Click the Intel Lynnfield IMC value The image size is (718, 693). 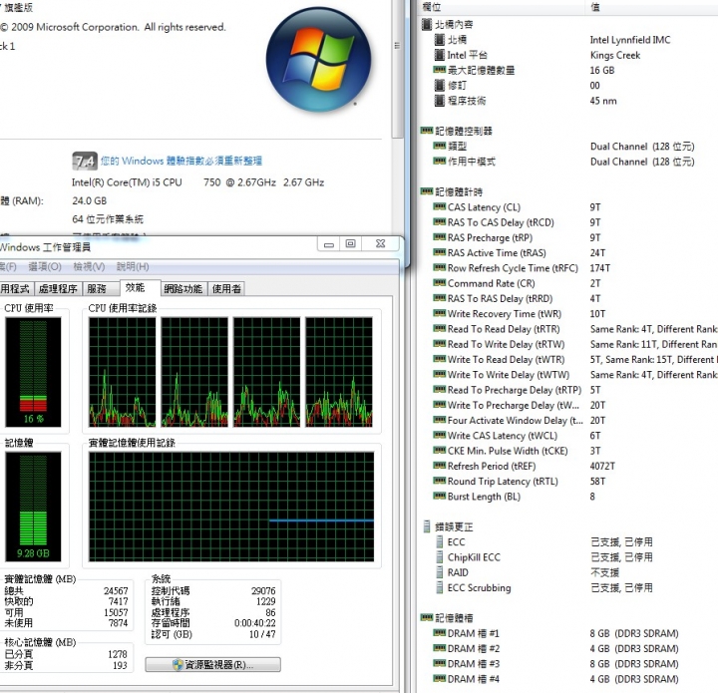(x=630, y=40)
